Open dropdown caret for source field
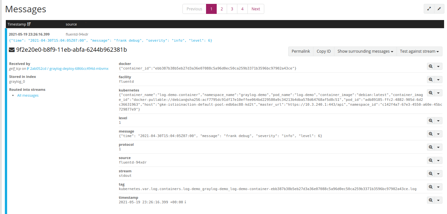Viewport: 447px width, 214px height. coord(438,160)
